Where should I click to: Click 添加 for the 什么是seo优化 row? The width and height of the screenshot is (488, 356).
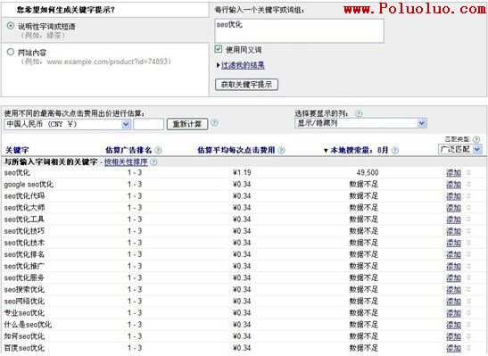453,325
